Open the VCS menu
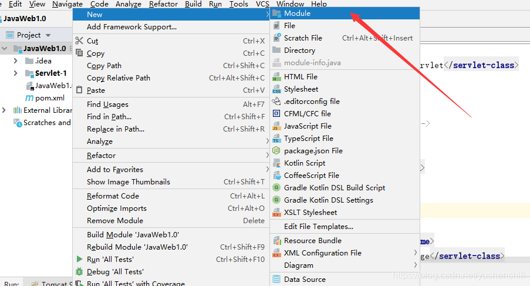This screenshot has height=286, width=530. [262, 4]
